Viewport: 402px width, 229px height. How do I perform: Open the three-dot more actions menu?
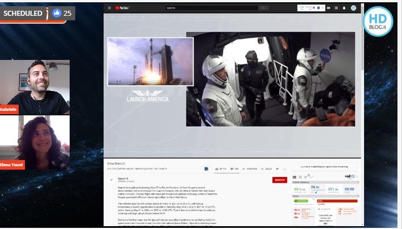coord(285,169)
